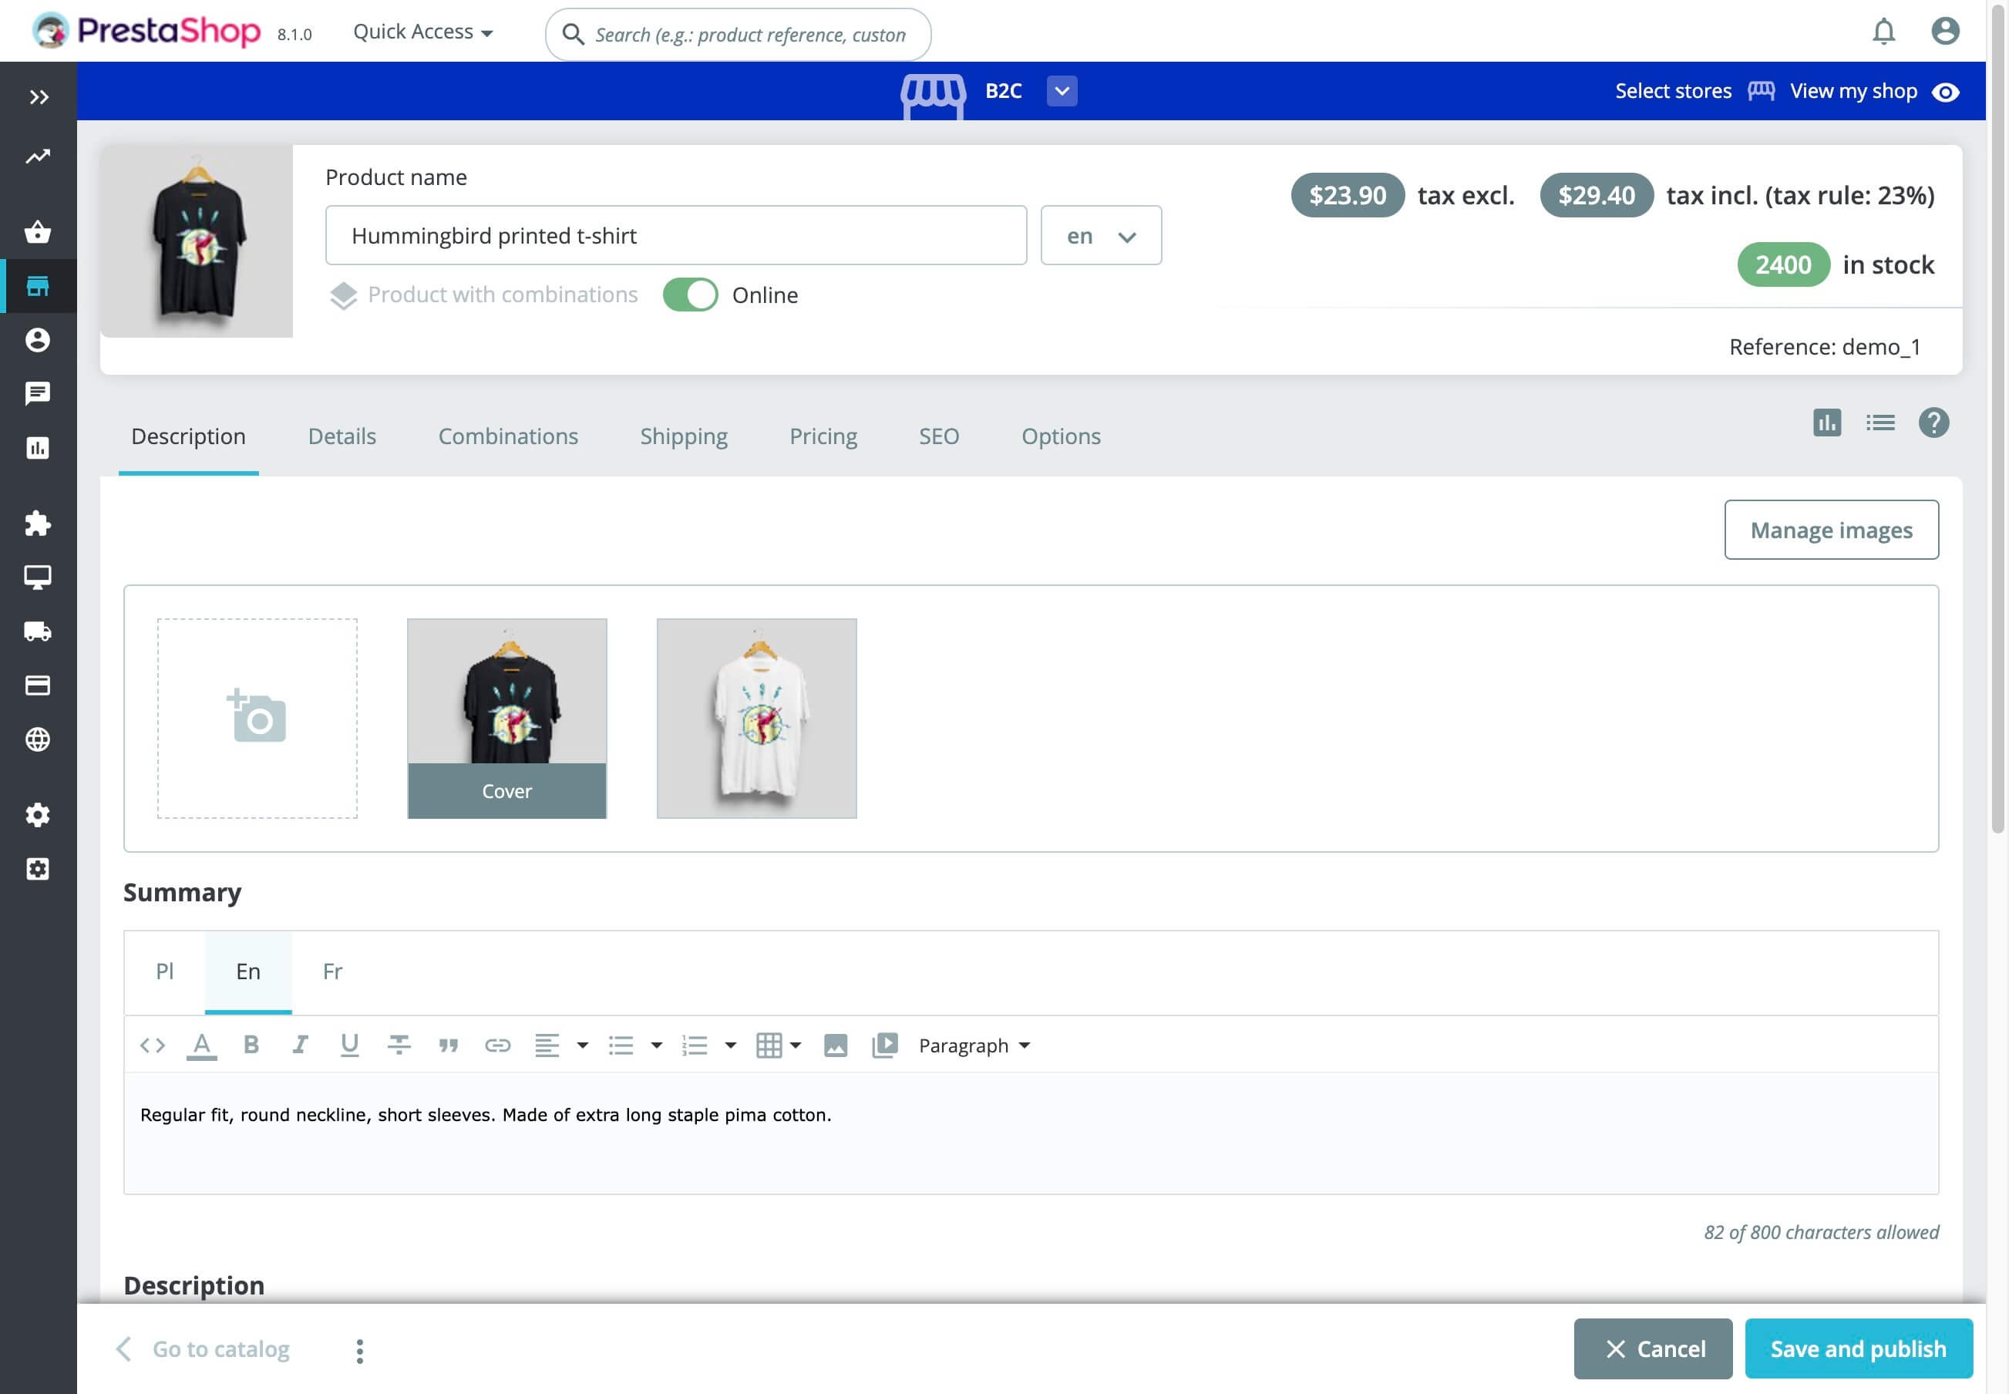Open the source code view in the editor
This screenshot has width=2009, height=1394.
pyautogui.click(x=152, y=1045)
